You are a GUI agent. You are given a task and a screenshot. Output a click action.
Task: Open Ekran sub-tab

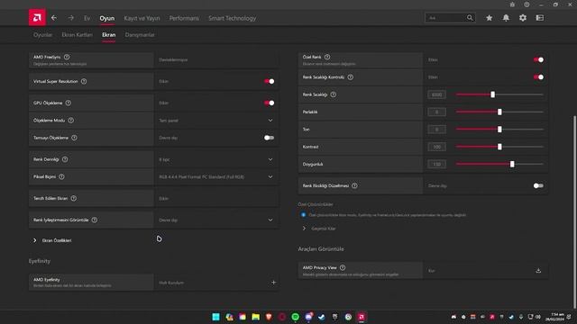click(x=109, y=35)
